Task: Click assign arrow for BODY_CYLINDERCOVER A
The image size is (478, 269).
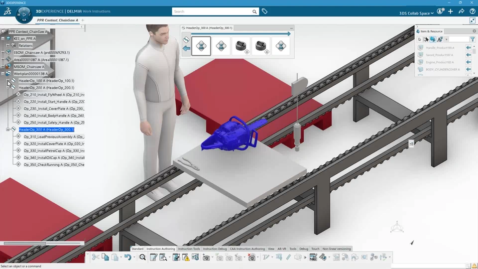Action: tap(469, 70)
